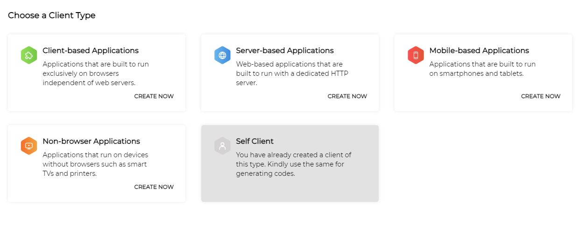
Task: Click the red smartphone Mobile-based Applications icon
Action: pos(416,55)
